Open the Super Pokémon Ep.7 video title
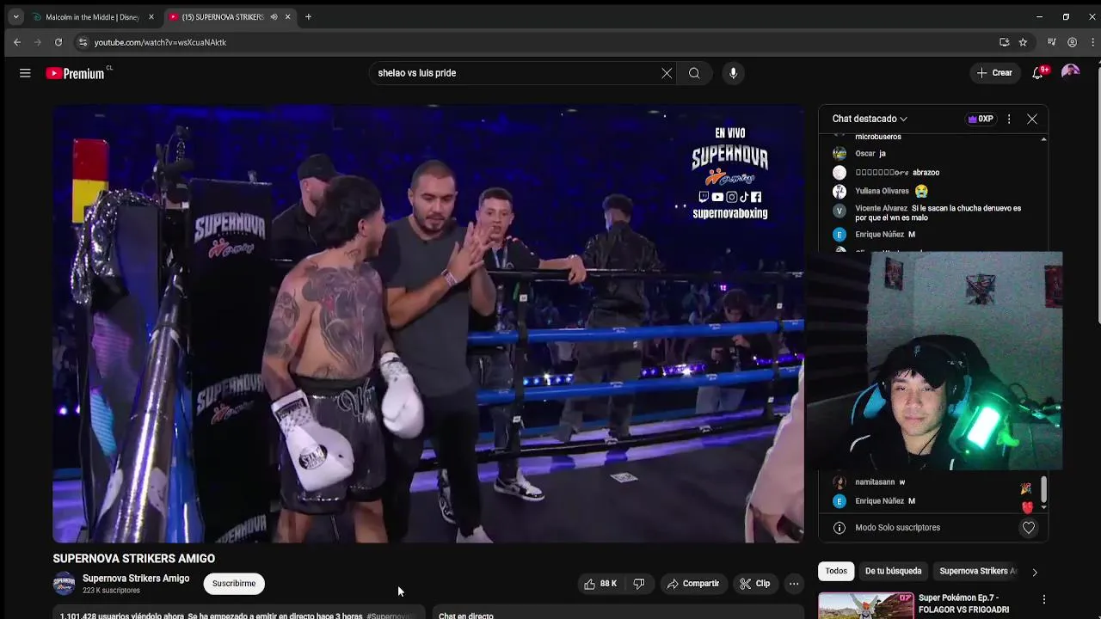Screen dimensions: 1101x619 click(x=963, y=604)
